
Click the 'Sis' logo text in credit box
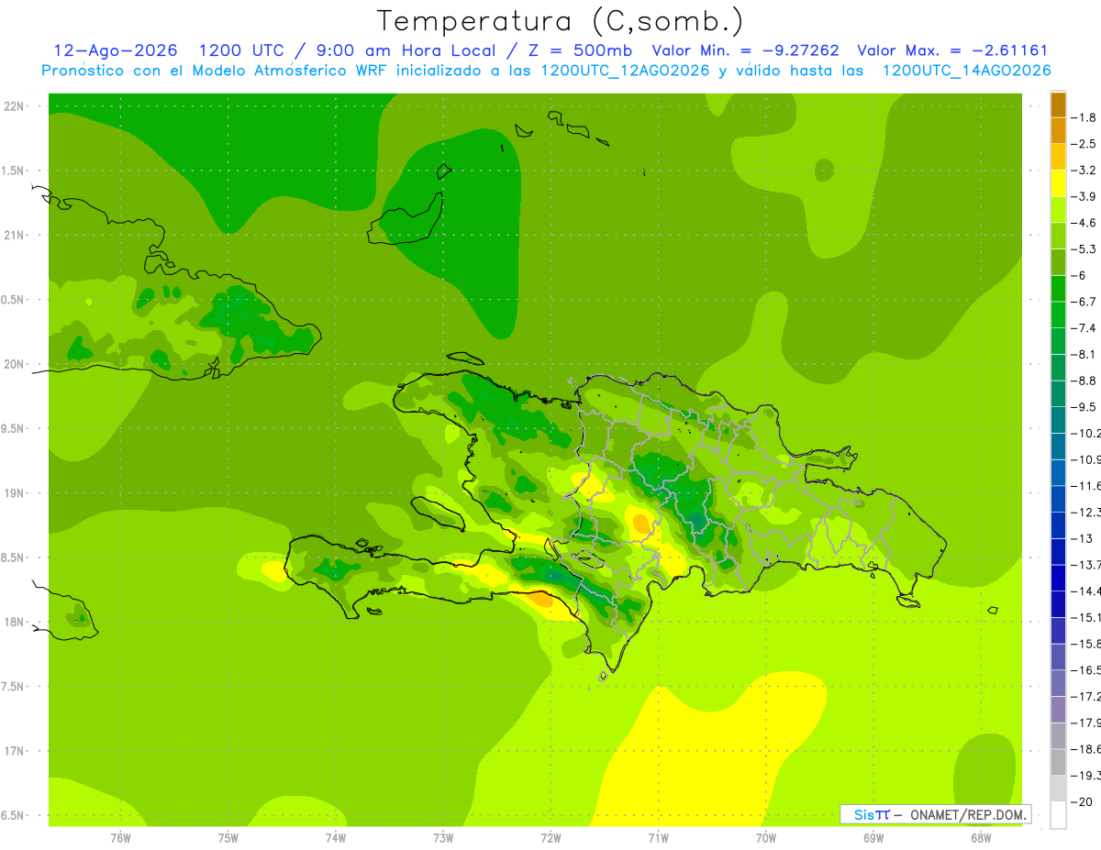(x=862, y=814)
